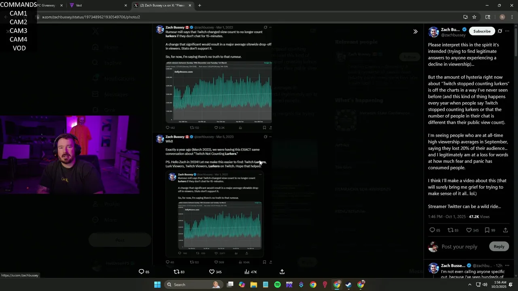518x291 pixels.
Task: Open Grok icon on the Mar 1, 2022 tweet
Action: click(265, 27)
